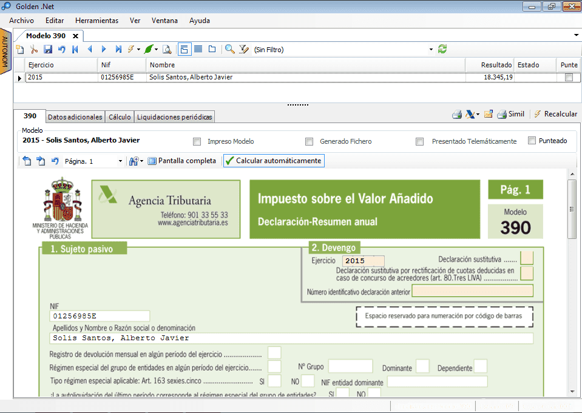
Task: Click the scissors delete icon
Action: 33,50
